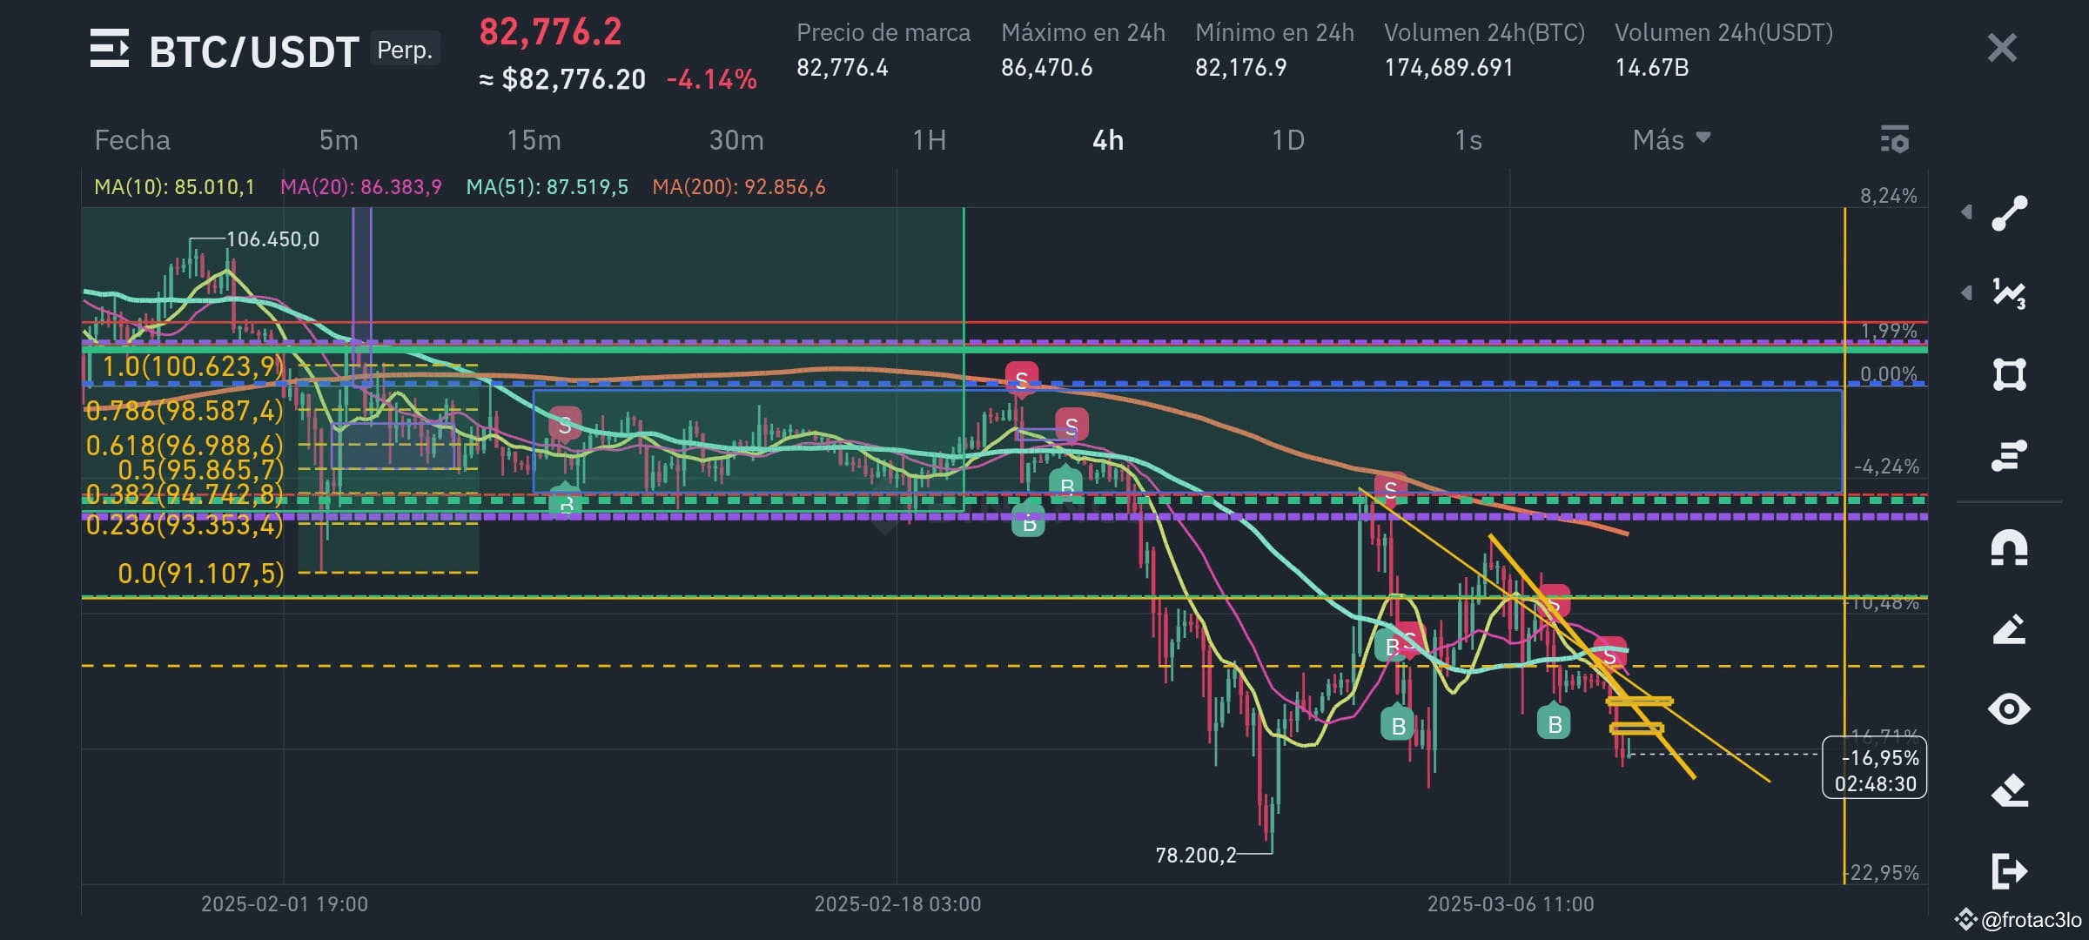Click the Perp. contract badge
The height and width of the screenshot is (940, 2089).
(405, 49)
